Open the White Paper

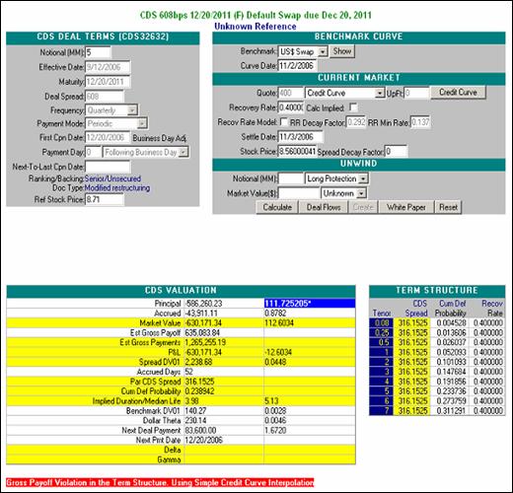(406, 207)
